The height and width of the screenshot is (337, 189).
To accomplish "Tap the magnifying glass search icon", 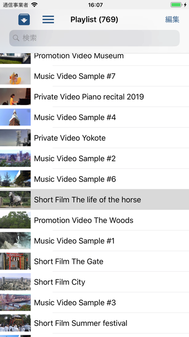I will click(16, 38).
